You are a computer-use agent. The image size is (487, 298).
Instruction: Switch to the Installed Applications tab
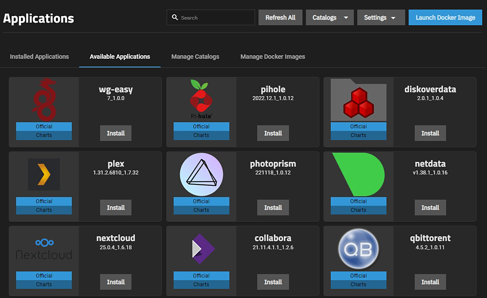pyautogui.click(x=40, y=57)
